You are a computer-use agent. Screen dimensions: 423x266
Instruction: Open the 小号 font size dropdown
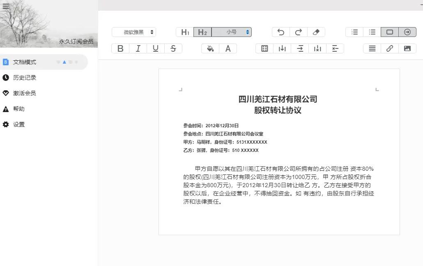pyautogui.click(x=232, y=32)
